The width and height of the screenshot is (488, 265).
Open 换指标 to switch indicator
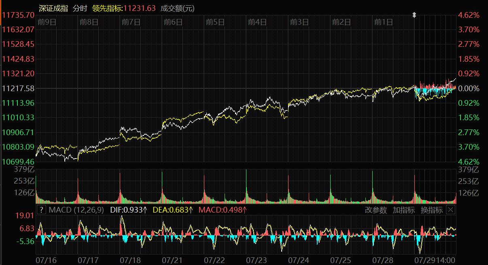[431, 210]
